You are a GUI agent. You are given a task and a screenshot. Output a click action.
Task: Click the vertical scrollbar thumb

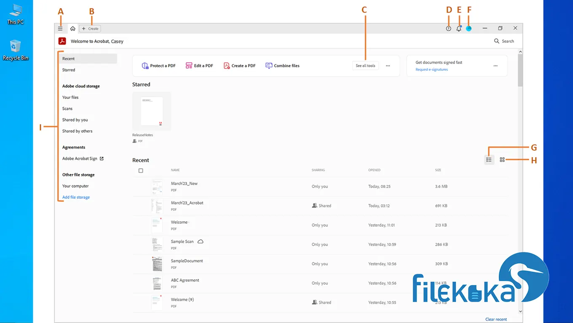click(x=520, y=70)
